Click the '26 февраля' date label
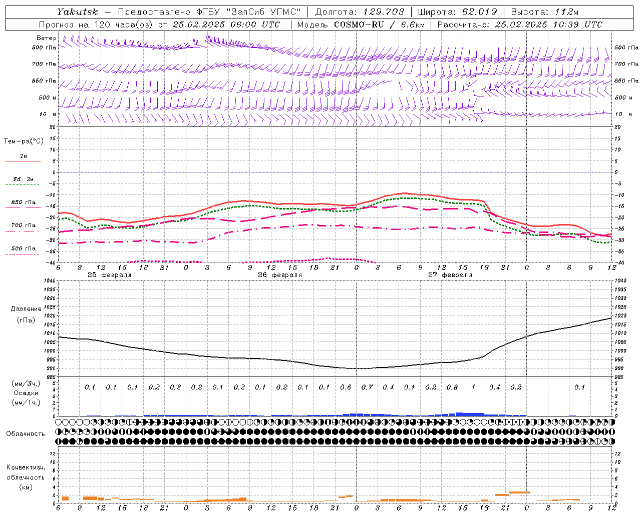Viewport: 641px width, 512px height. (x=280, y=275)
